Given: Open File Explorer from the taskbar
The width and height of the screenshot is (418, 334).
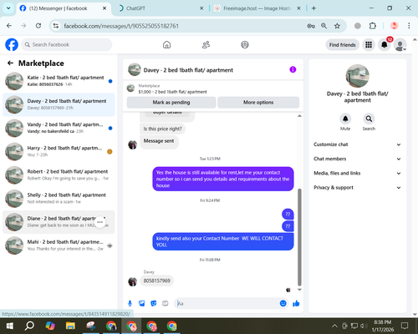Looking at the screenshot, I should coord(70,326).
